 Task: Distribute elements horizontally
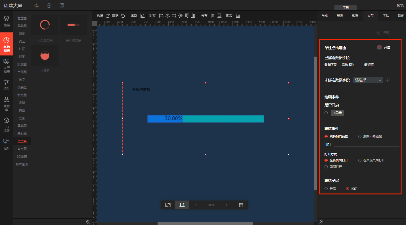[x=213, y=16]
